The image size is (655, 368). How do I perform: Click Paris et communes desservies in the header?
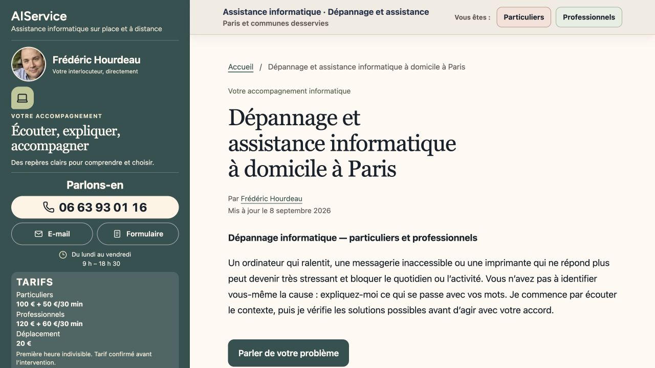point(276,23)
